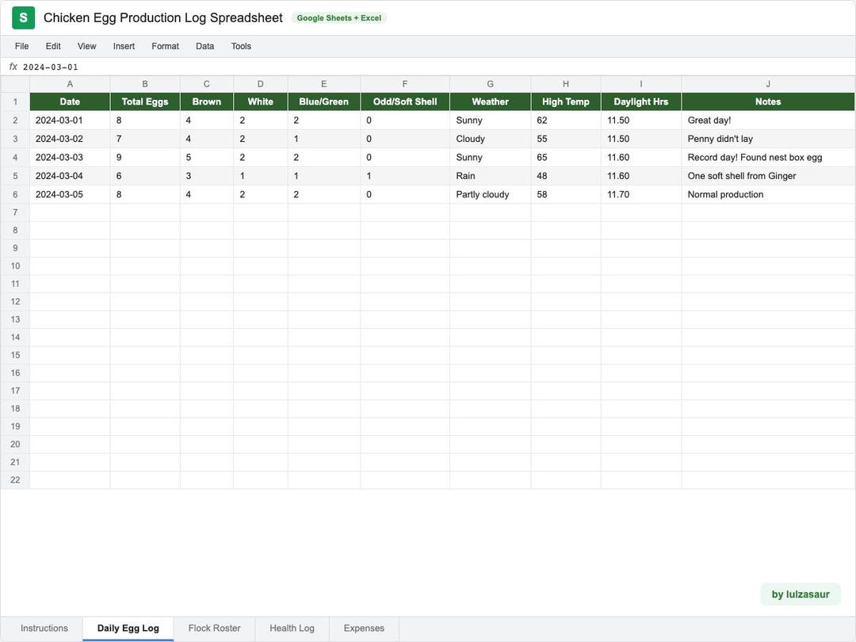Viewport: 856px width, 642px height.
Task: Switch to the Instructions sheet tab
Action: tap(44, 629)
